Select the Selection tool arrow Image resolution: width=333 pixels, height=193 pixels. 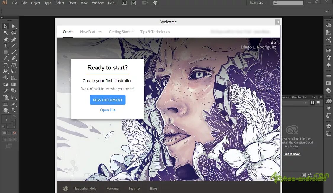coord(6,26)
